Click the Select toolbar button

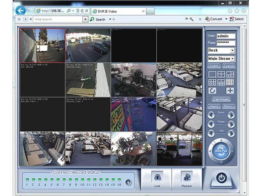pos(237,19)
